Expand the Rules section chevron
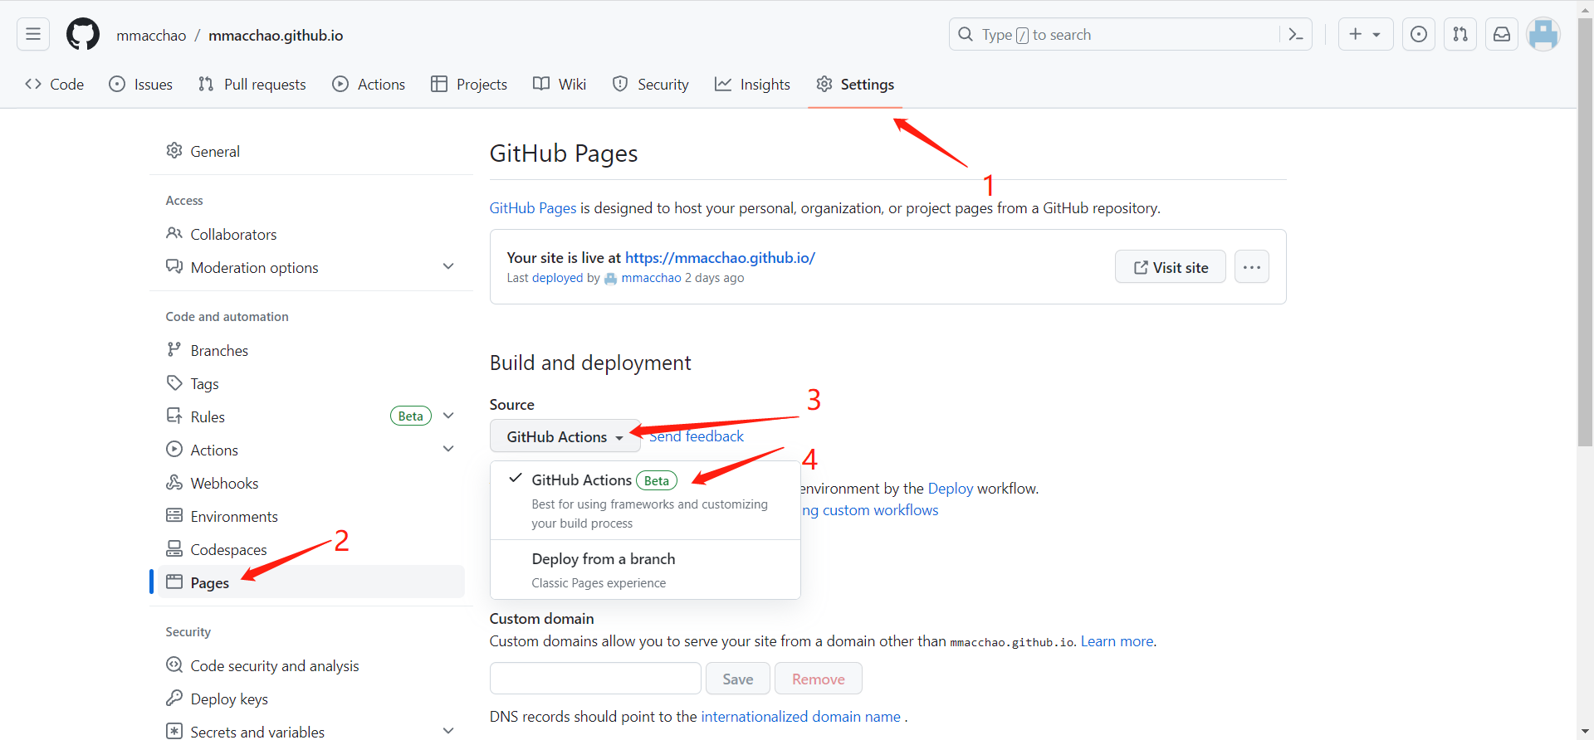Image resolution: width=1594 pixels, height=740 pixels. [448, 416]
